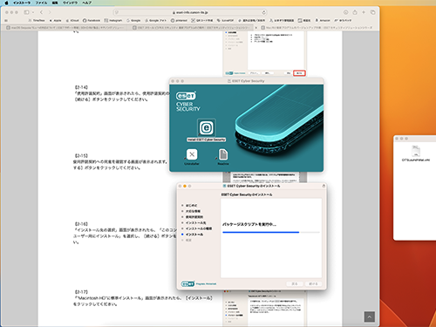The width and height of the screenshot is (436, 327).
Task: Open the ヘルプ menu
Action: point(86,3)
